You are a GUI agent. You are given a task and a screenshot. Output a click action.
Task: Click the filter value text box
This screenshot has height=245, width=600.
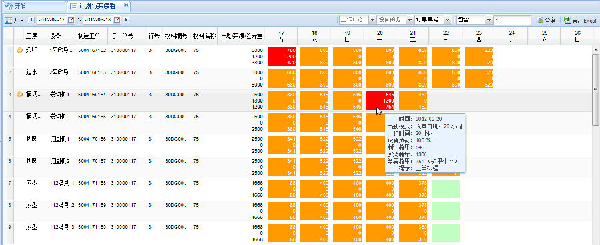click(x=512, y=20)
